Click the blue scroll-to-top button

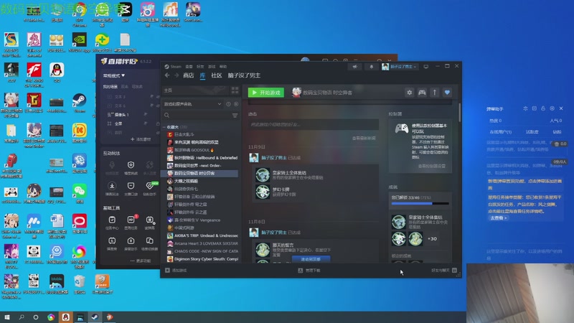(311, 259)
